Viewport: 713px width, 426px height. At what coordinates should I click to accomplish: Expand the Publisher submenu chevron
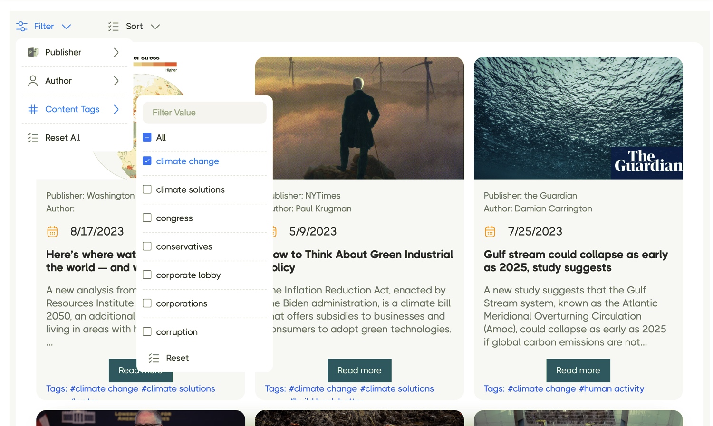click(x=116, y=52)
